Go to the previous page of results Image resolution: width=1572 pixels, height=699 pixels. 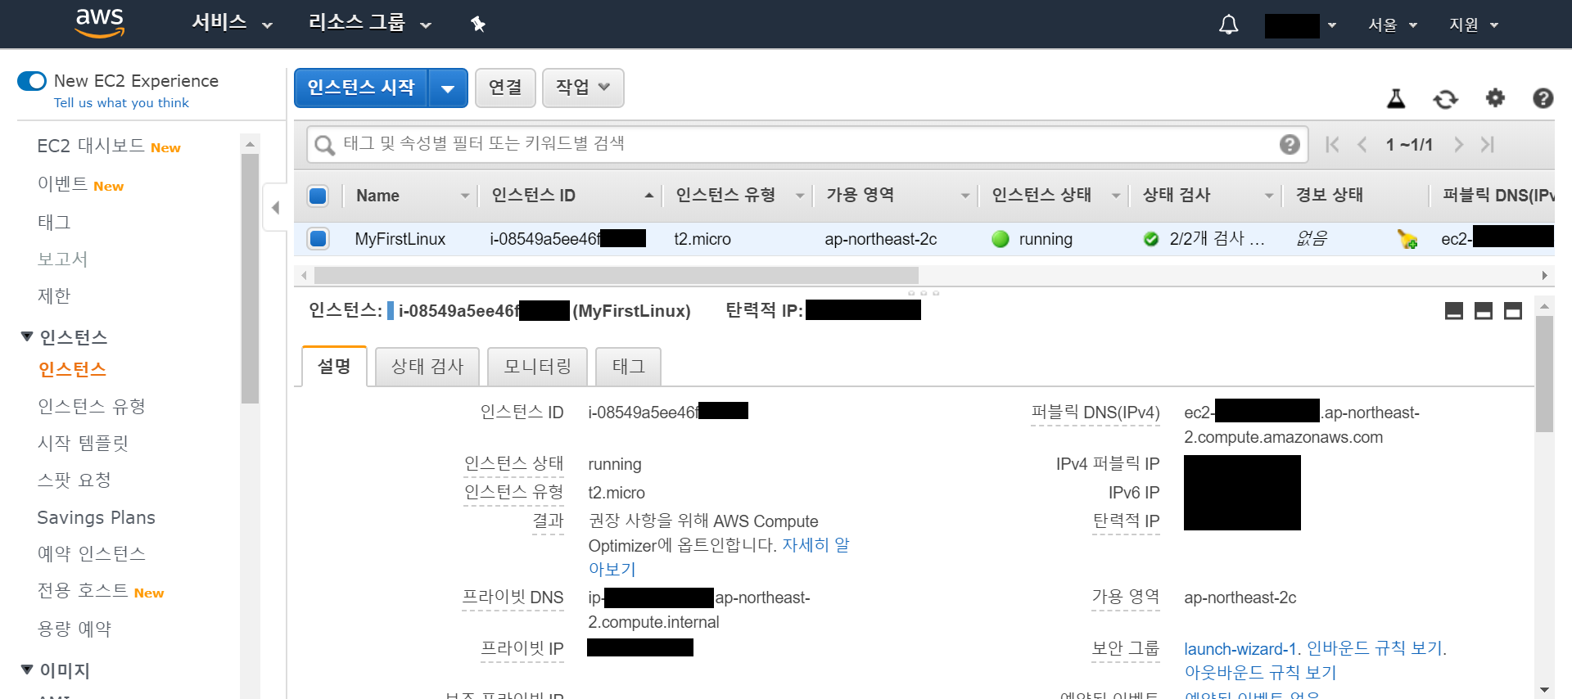[x=1362, y=145]
